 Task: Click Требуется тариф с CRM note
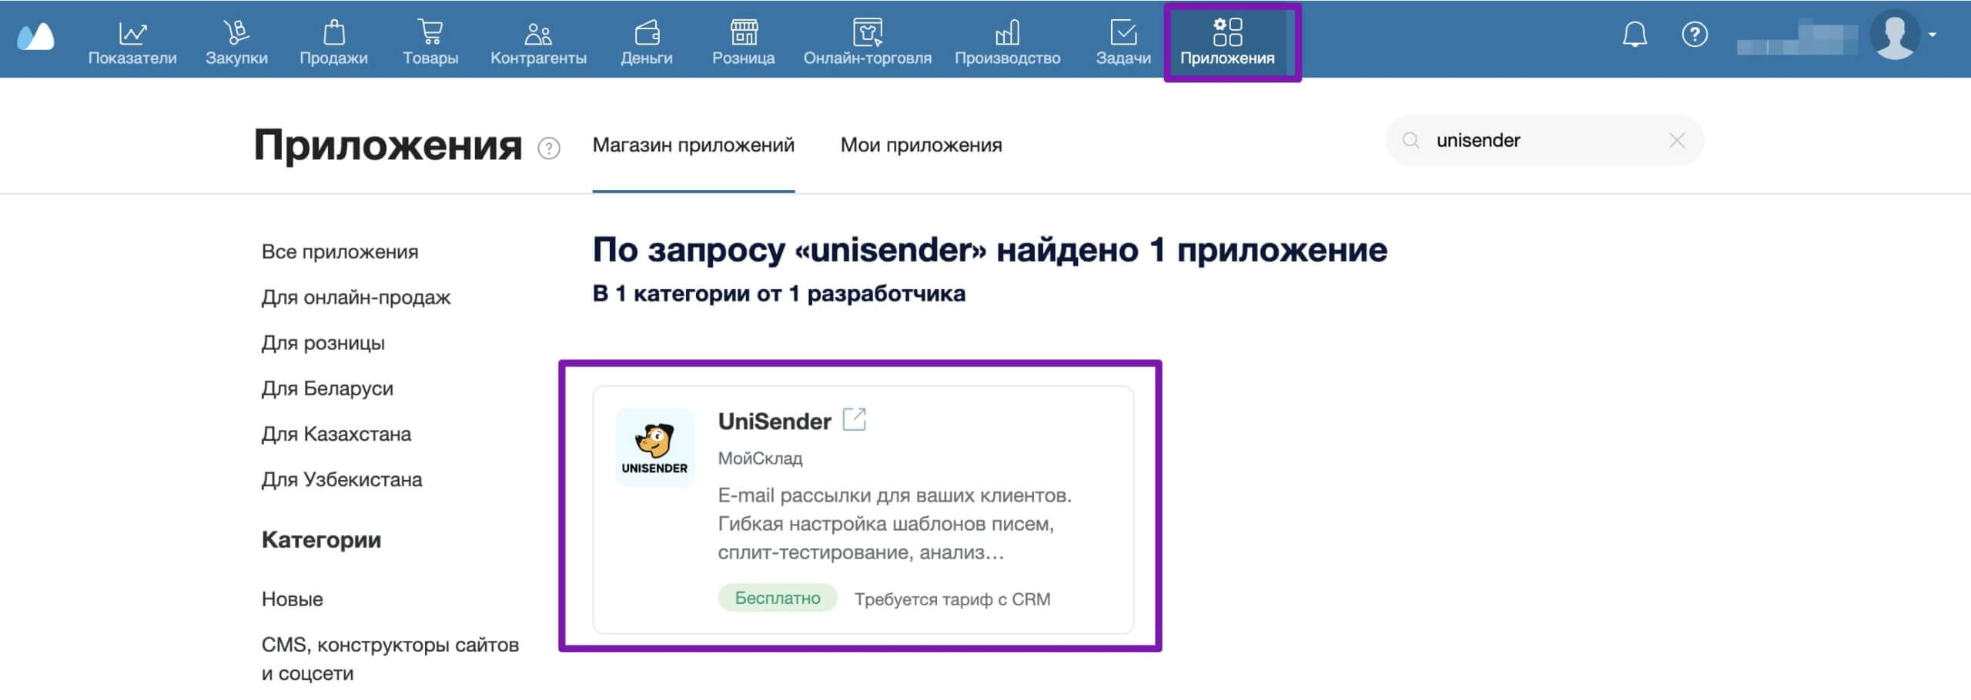pos(952,599)
